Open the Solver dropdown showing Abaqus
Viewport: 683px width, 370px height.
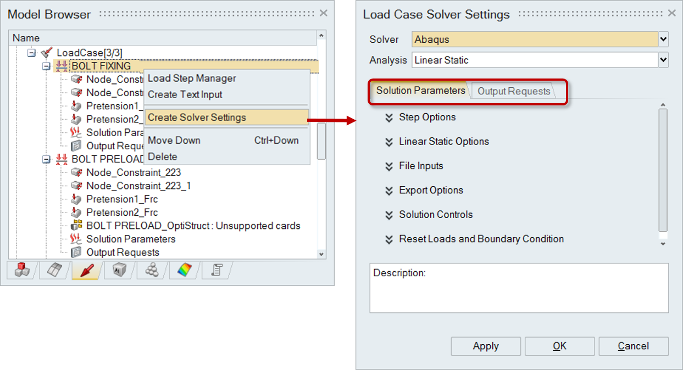click(663, 40)
